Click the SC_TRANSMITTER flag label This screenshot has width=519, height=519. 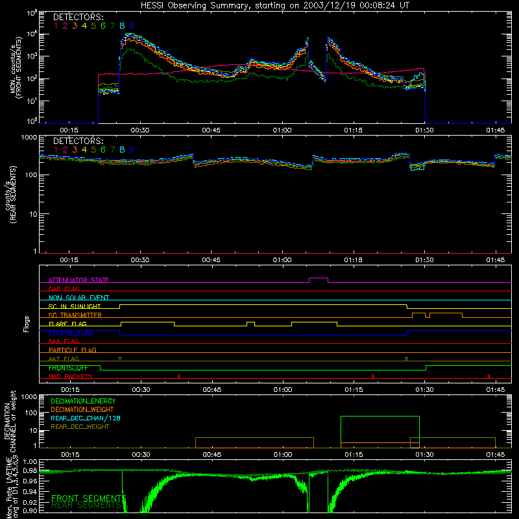75,315
